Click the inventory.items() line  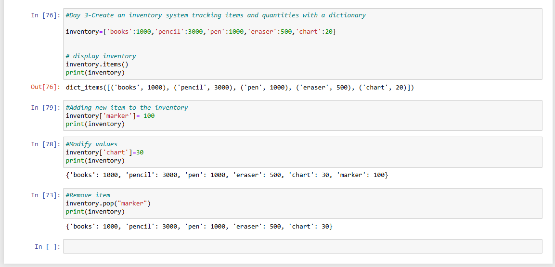pos(97,64)
